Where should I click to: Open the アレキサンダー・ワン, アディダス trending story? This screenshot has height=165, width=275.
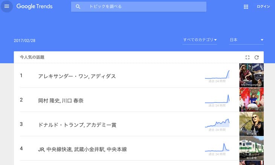77,76
